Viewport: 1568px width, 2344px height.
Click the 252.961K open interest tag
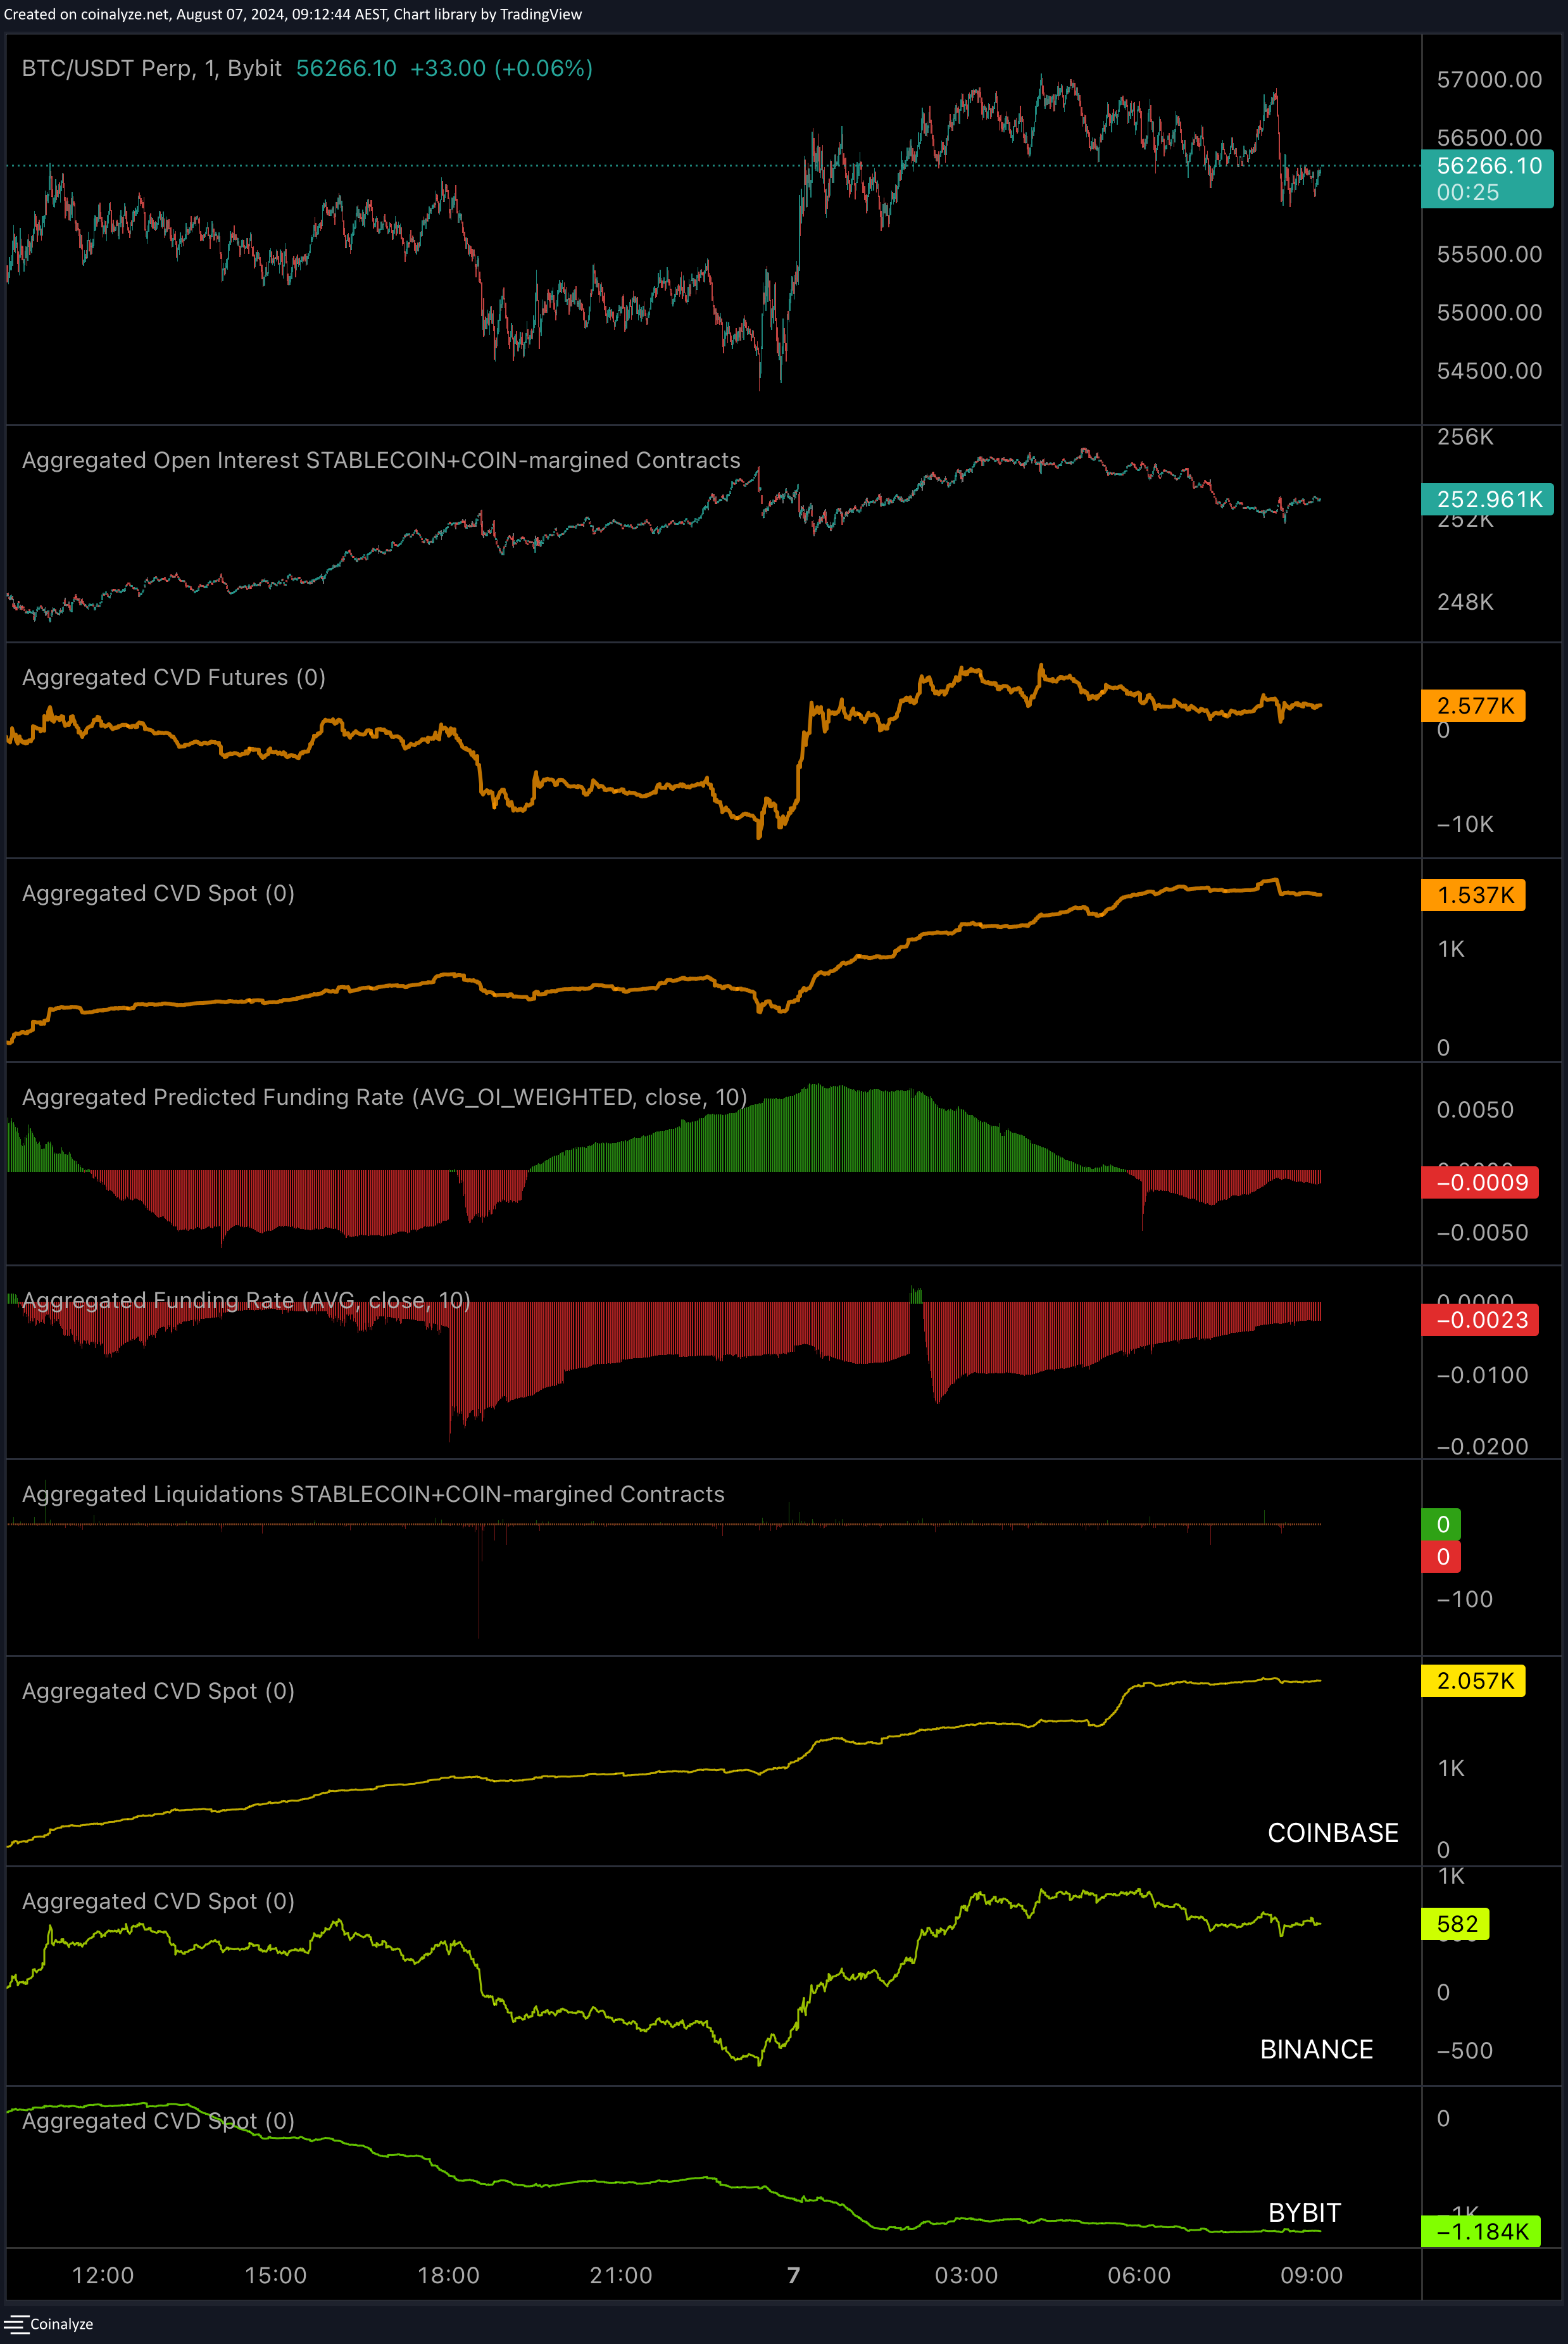pos(1487,499)
